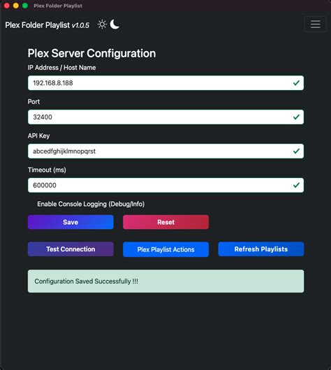331x370 pixels.
Task: Click the 'Port' label
Action: [34, 102]
